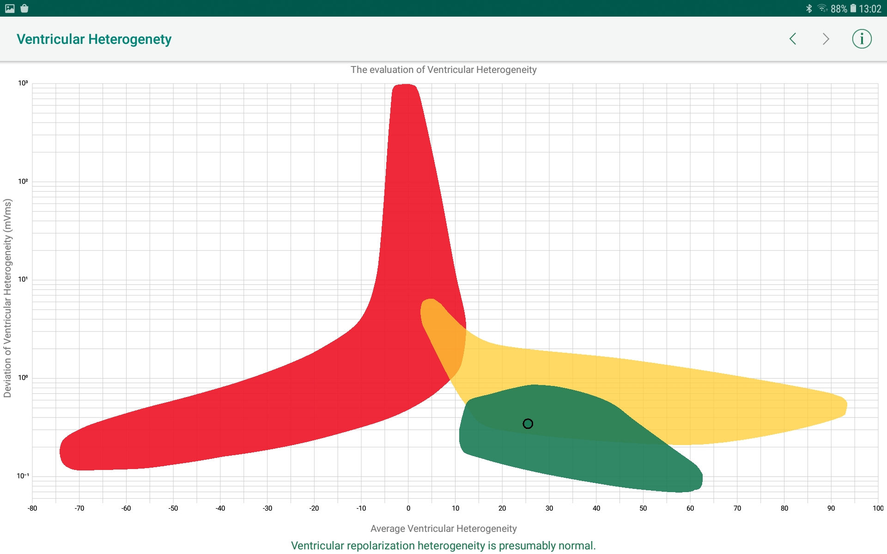Go to next chart with right chevron

point(826,39)
